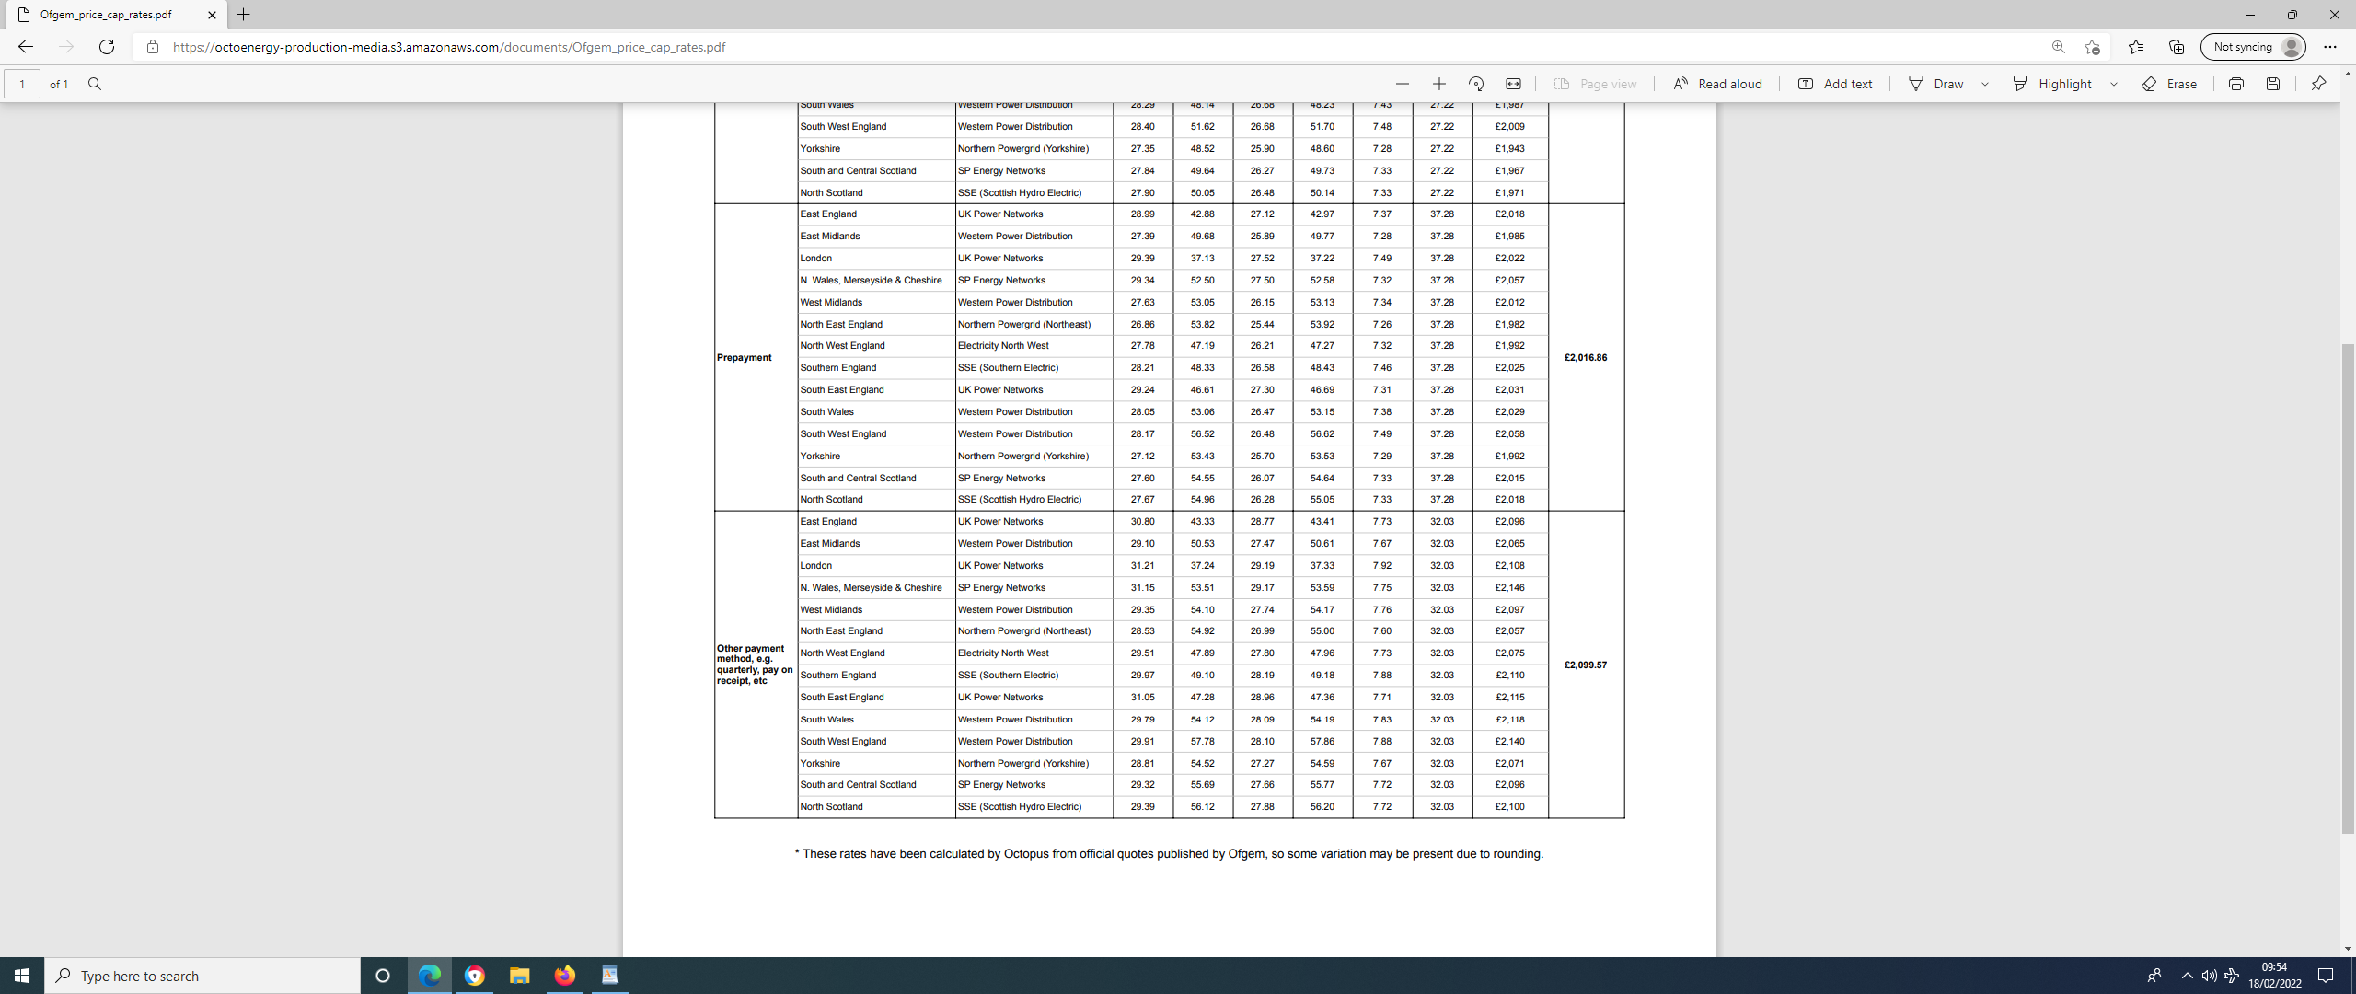Select the Other payment method heading text

(x=755, y=665)
